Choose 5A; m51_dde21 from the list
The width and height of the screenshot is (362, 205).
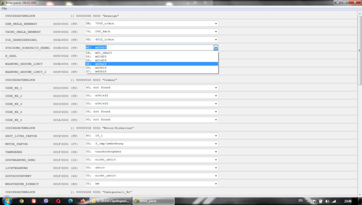(x=152, y=53)
